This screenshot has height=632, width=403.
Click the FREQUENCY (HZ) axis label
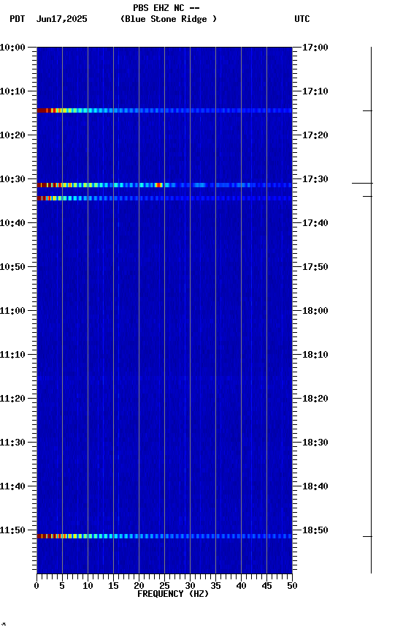coord(173,594)
